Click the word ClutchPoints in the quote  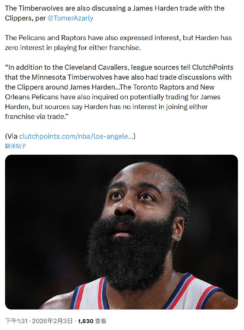click(x=213, y=67)
